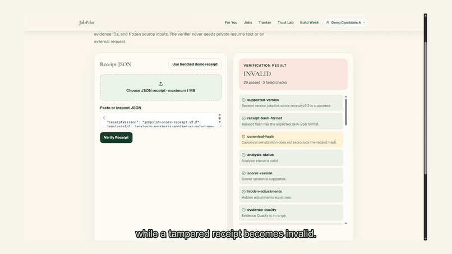Screen dimensions: 452x254
Task: Click the analysis-status check icon
Action: [x=243, y=155]
